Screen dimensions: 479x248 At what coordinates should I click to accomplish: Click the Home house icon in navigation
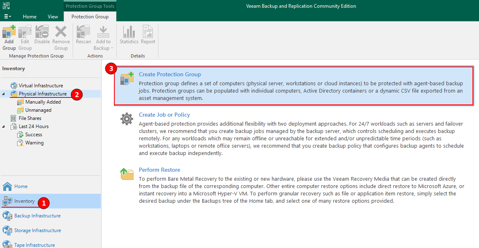click(x=7, y=186)
